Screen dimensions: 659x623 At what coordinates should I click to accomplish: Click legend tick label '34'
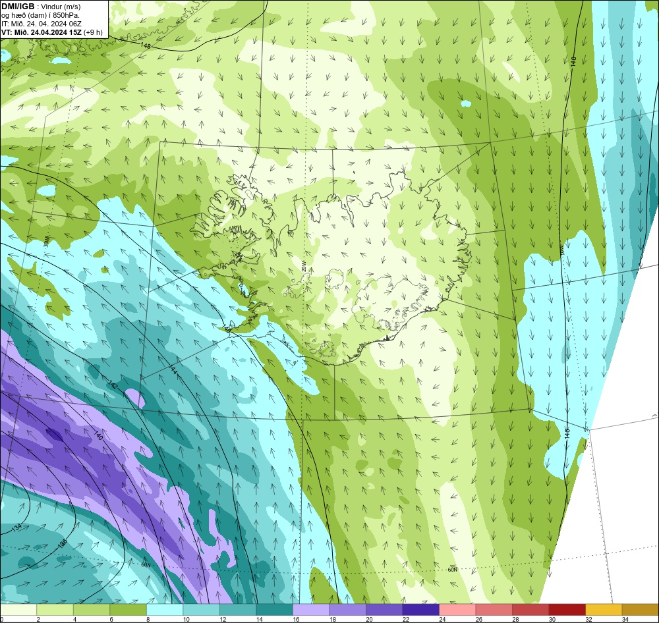[625, 619]
